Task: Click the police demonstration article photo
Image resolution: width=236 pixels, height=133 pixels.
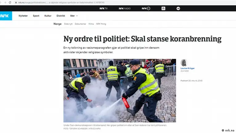Action: pyautogui.click(x=120, y=91)
